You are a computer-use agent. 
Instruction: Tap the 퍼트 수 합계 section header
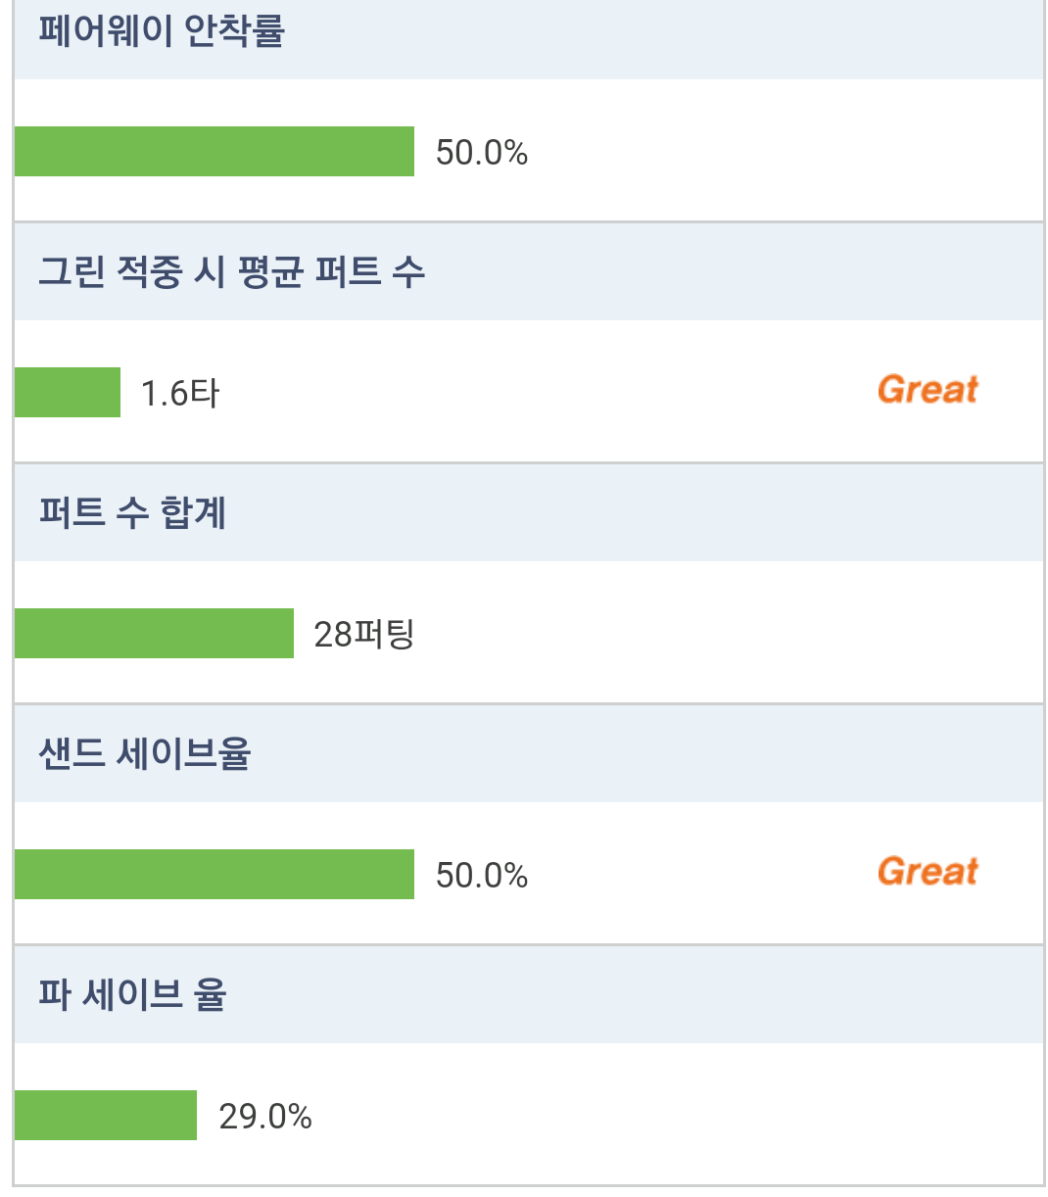[x=133, y=513]
